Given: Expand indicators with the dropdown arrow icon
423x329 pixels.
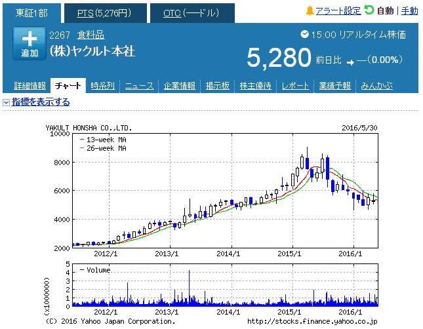Looking at the screenshot, I should point(6,102).
